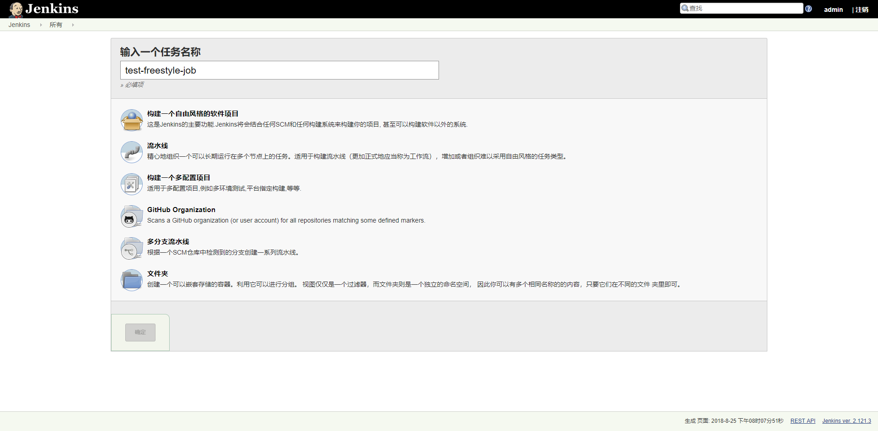Open the REST API link
This screenshot has height=431, width=878.
tap(803, 421)
